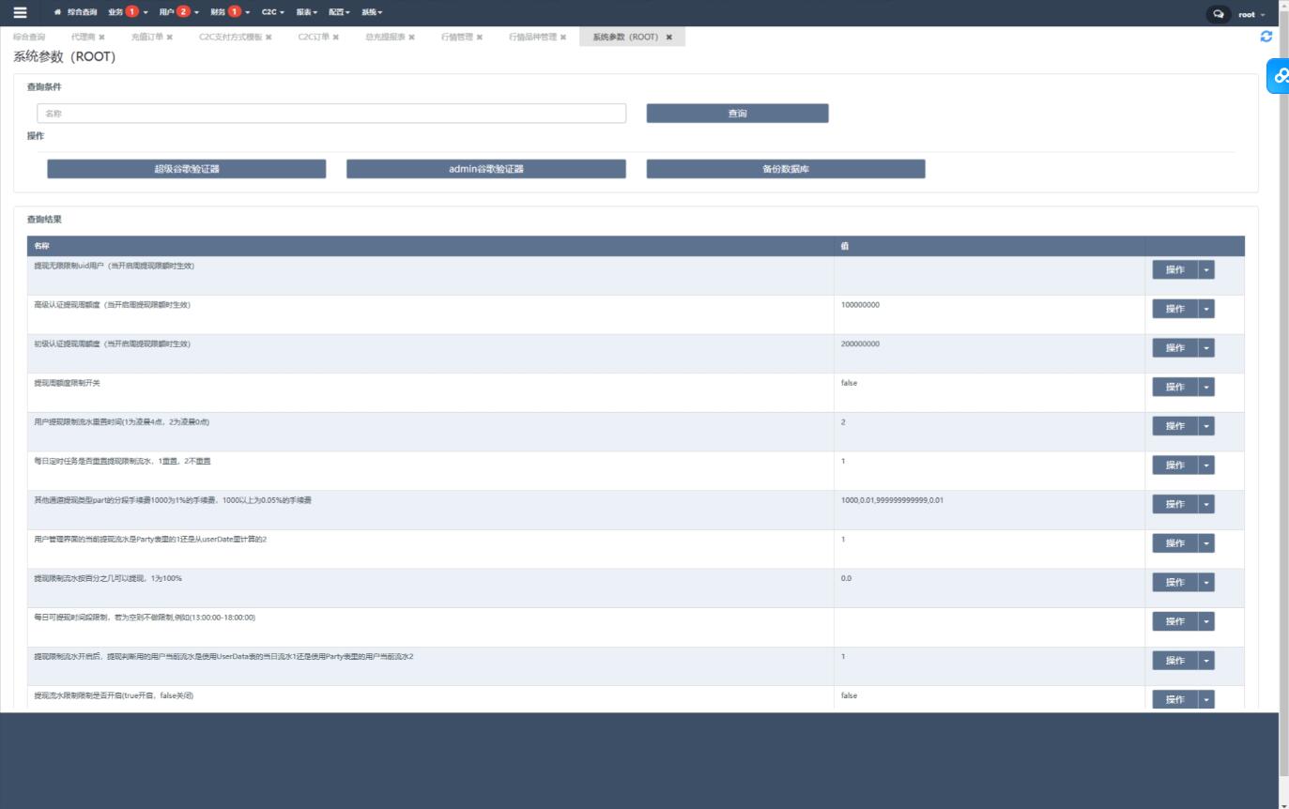Close the 代理商 tab with its X

pyautogui.click(x=102, y=38)
